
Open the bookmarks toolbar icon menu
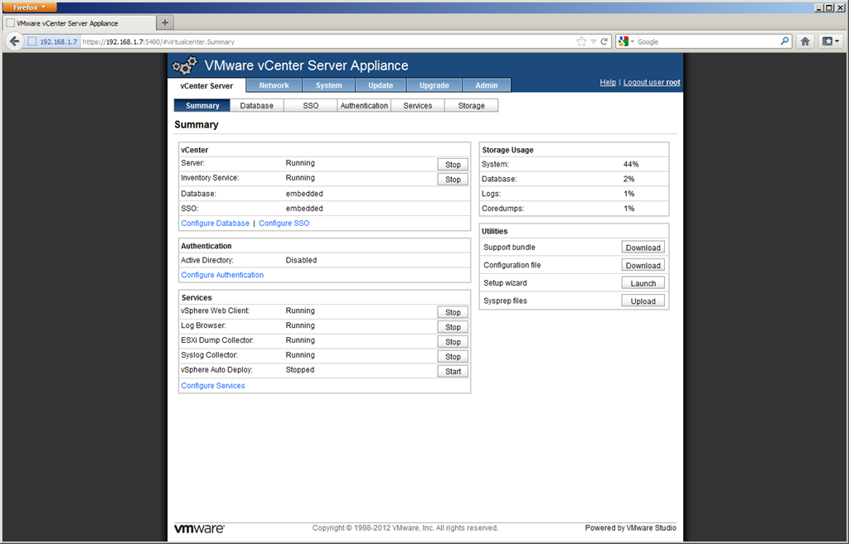click(x=830, y=41)
